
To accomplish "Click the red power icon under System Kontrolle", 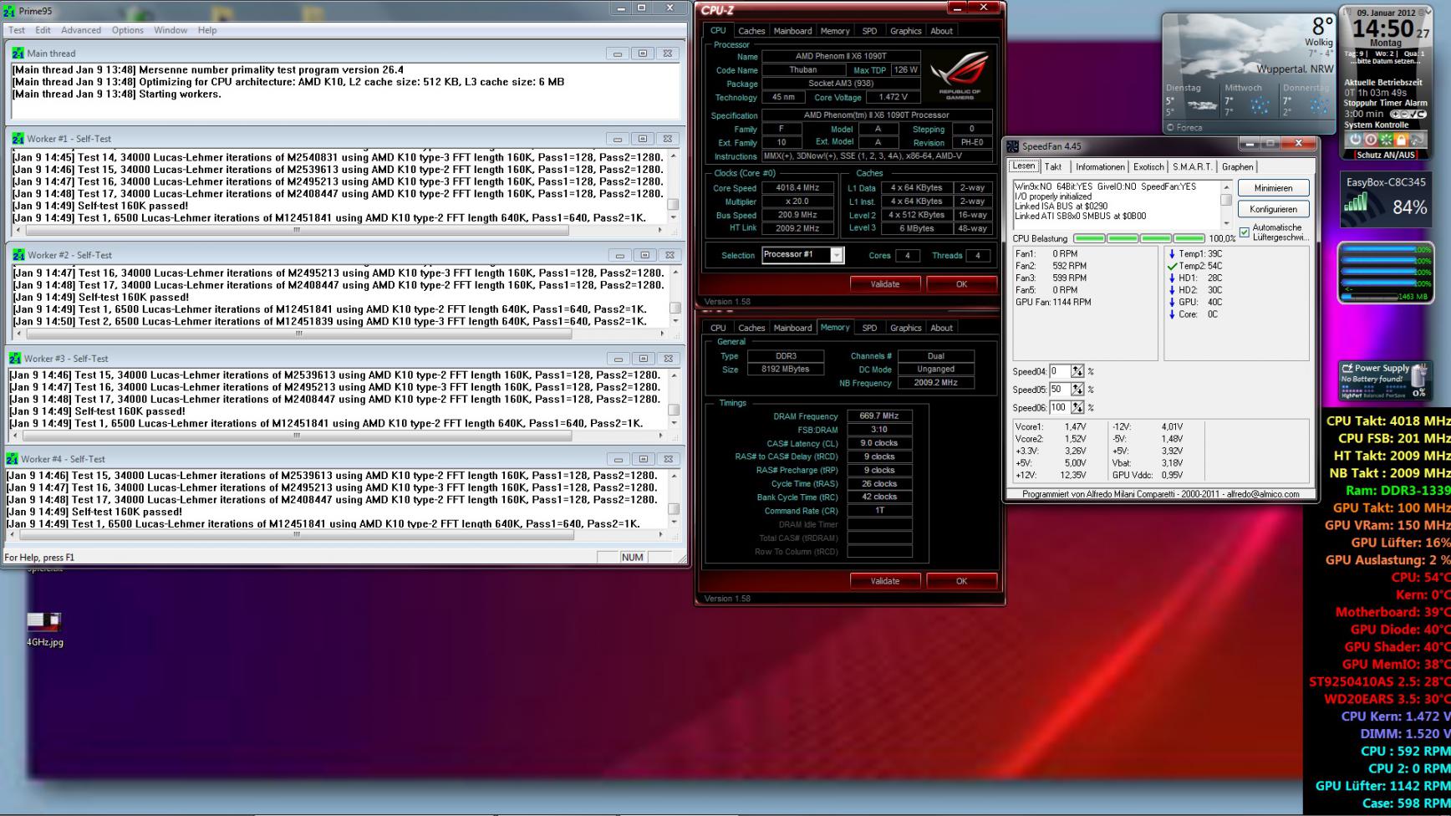I will 1371,140.
